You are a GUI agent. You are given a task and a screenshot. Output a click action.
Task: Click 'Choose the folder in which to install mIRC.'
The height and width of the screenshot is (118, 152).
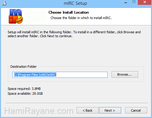tap(81, 18)
